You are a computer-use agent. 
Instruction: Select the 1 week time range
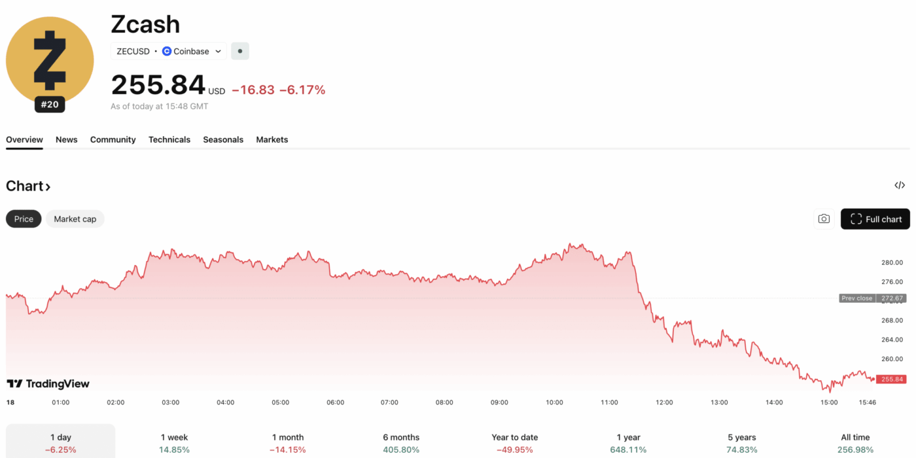pyautogui.click(x=175, y=443)
